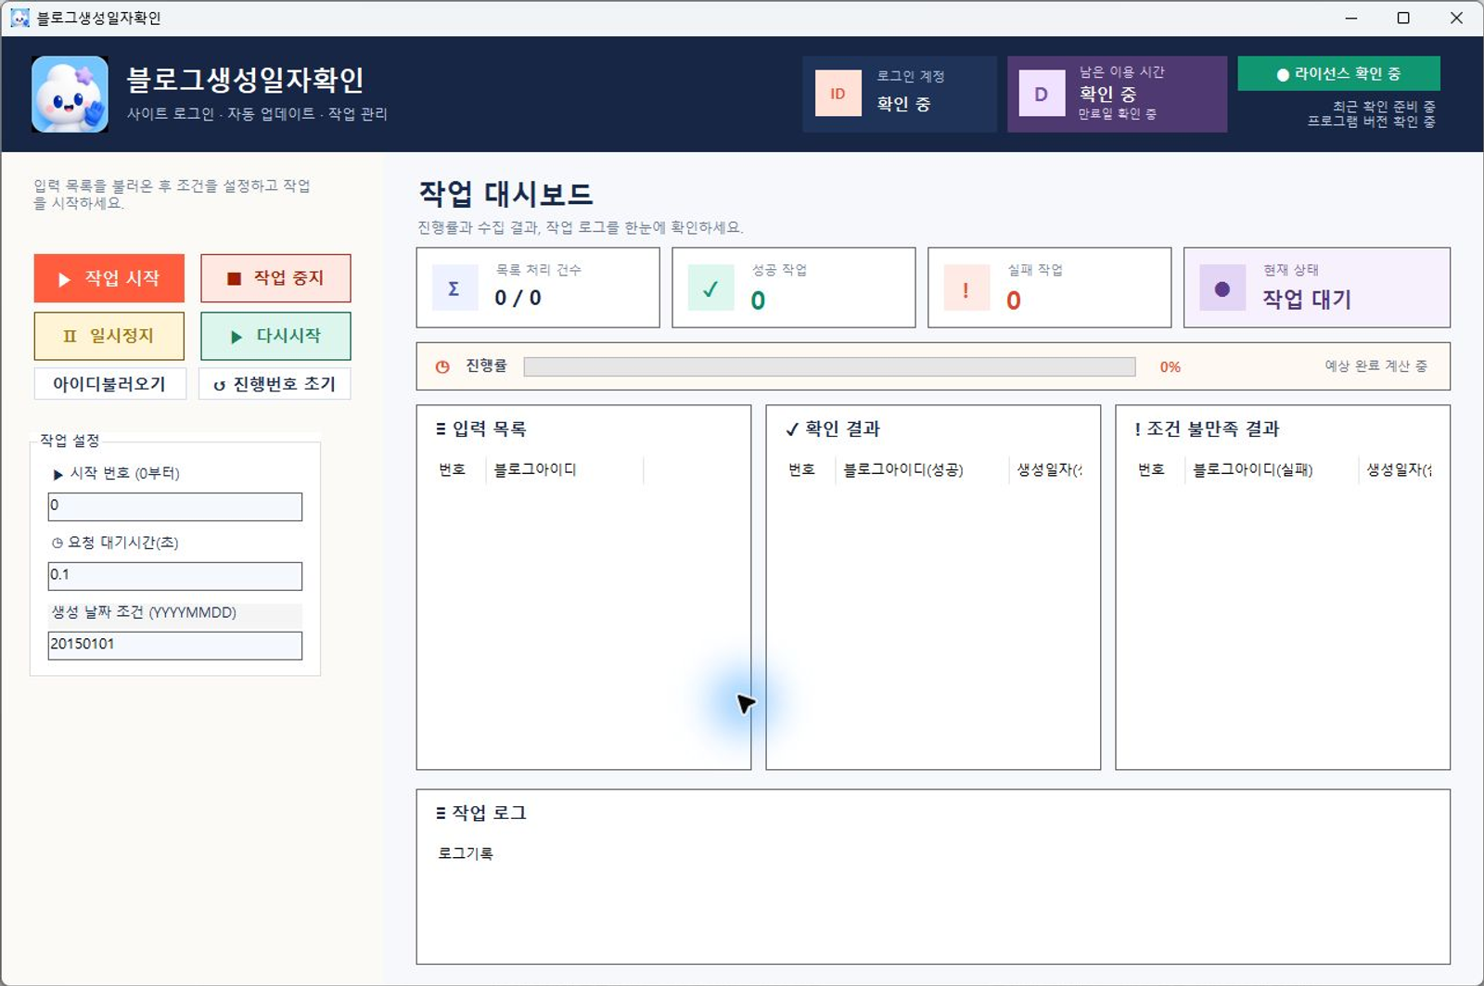
Task: Click the cloud mascot app logo
Action: click(70, 94)
